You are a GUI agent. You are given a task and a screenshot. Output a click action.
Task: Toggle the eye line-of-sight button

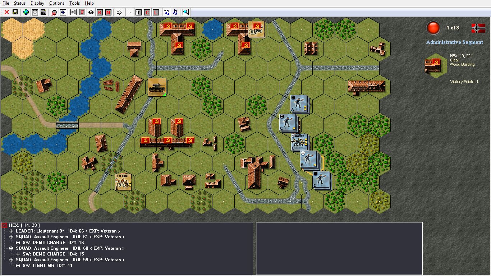tap(91, 12)
